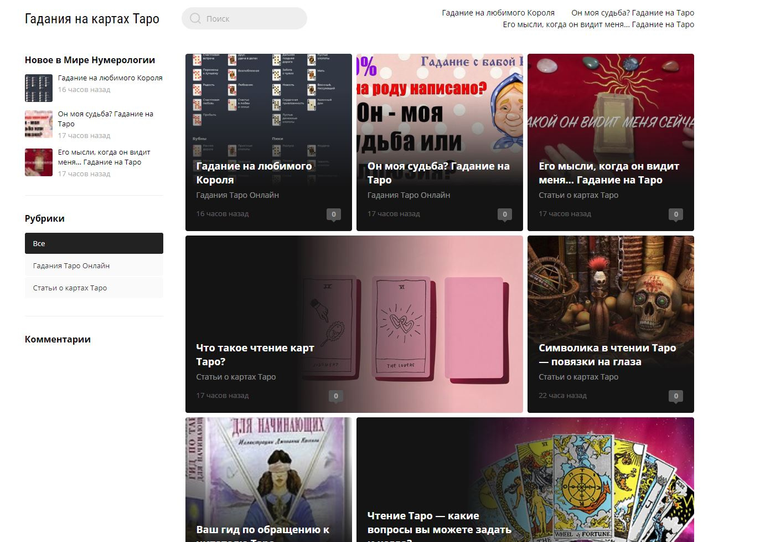760x542 pixels.
Task: Open card title Ваш гид по обращению
Action: (x=263, y=533)
